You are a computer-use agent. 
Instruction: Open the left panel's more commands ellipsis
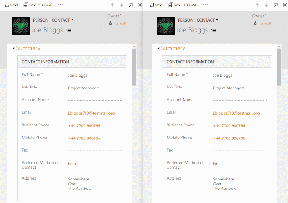click(x=61, y=5)
